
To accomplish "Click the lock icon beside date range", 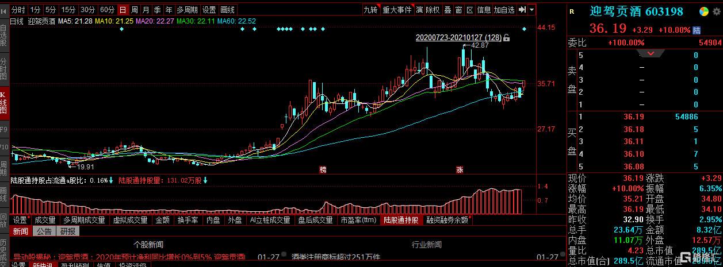I will coord(507,38).
